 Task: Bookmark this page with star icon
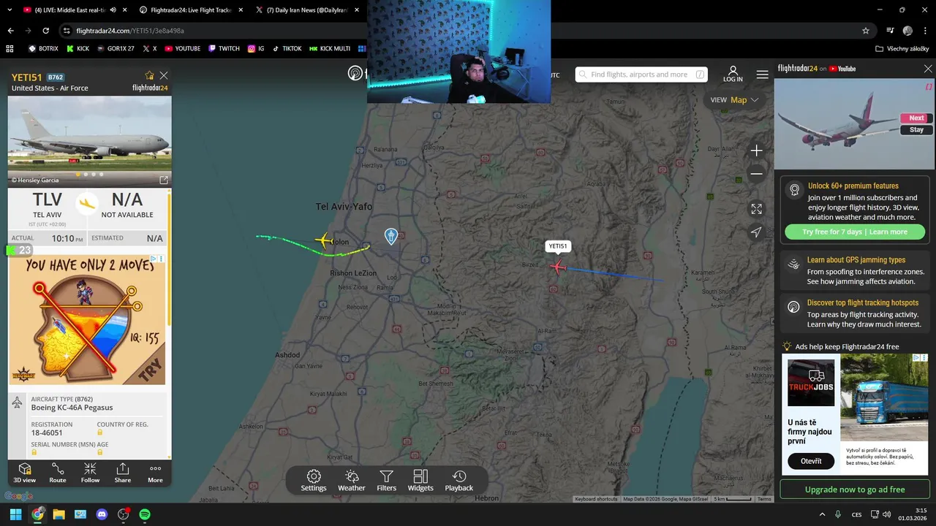click(866, 31)
